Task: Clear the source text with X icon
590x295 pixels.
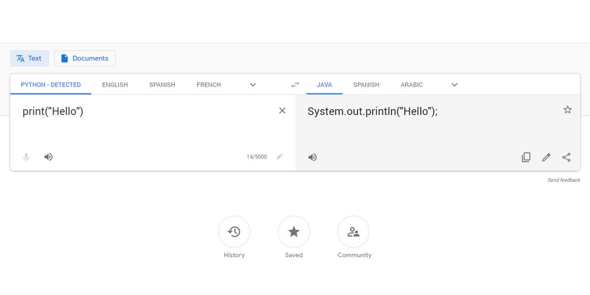Action: point(282,111)
